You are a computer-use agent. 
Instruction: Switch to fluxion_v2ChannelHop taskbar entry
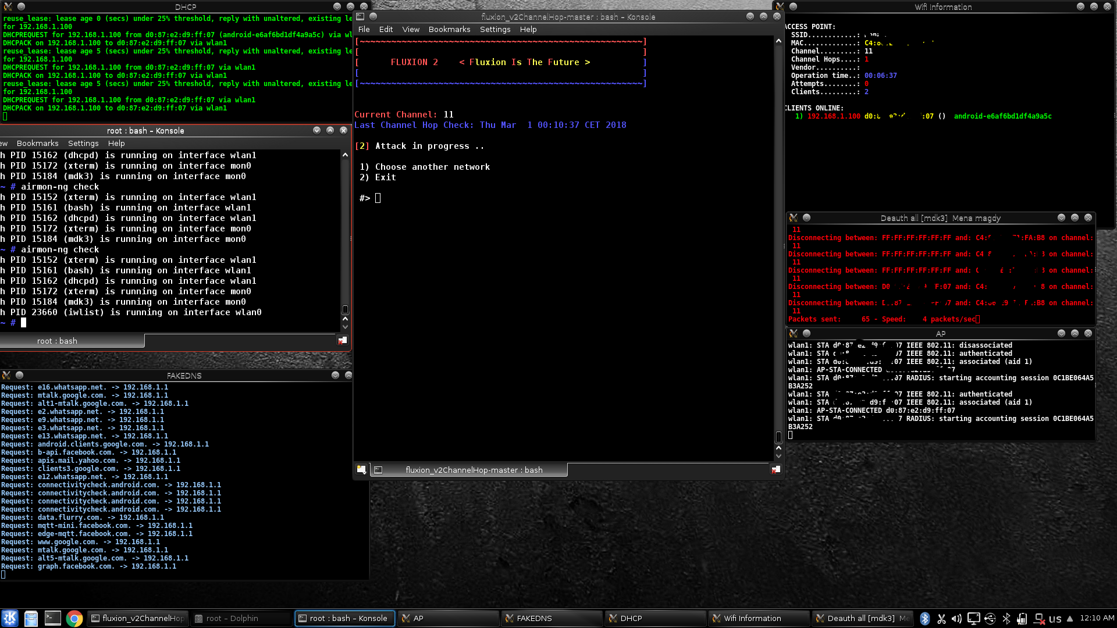[138, 618]
